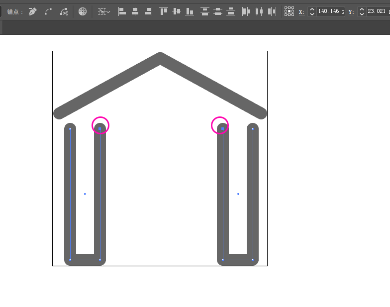Click the X coordinate label
Screen dimensions: 390x307
(301, 12)
